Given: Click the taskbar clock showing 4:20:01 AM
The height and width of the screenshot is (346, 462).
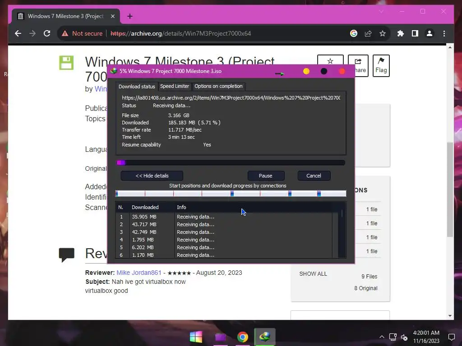Looking at the screenshot, I should pyautogui.click(x=426, y=333).
